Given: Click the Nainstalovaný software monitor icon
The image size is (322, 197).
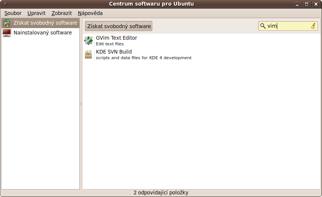Looking at the screenshot, I should [x=7, y=33].
